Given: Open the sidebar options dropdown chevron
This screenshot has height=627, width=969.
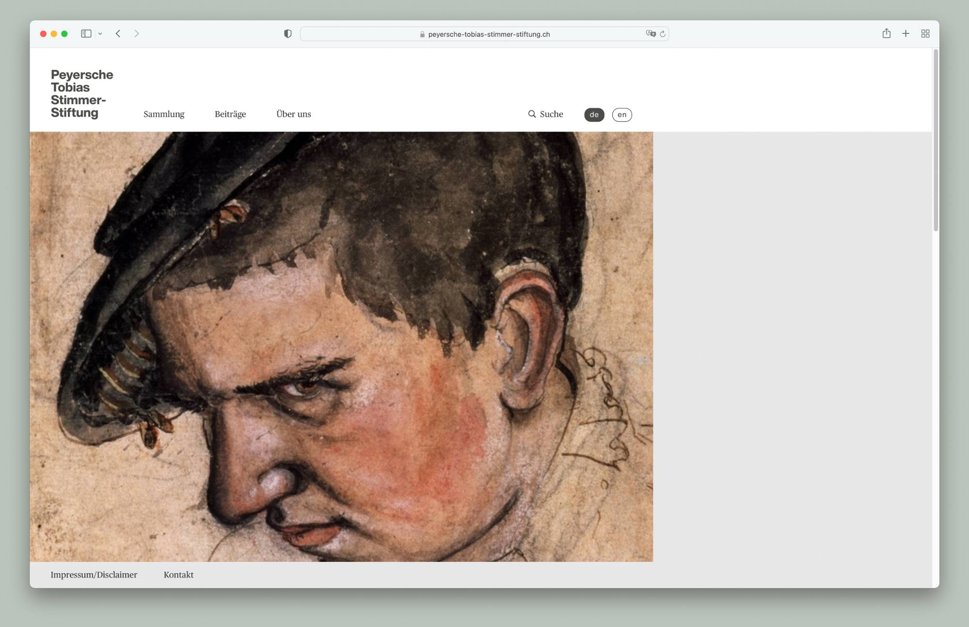Looking at the screenshot, I should [x=100, y=34].
